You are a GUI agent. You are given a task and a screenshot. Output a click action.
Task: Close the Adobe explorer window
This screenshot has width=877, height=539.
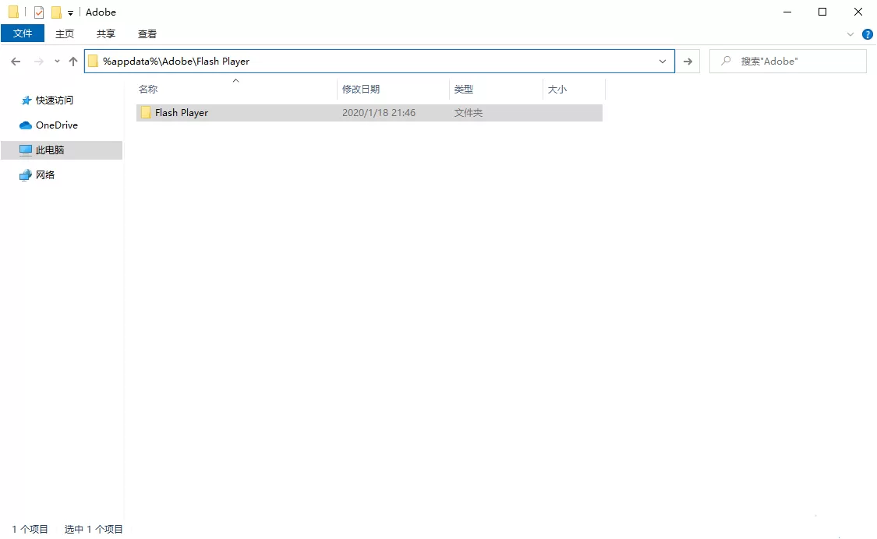click(x=858, y=12)
